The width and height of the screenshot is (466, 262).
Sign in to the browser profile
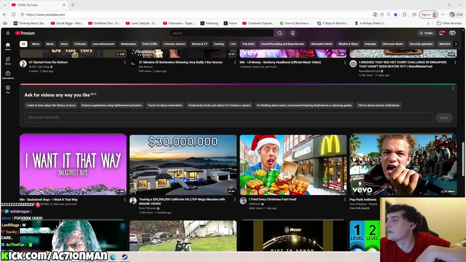(x=429, y=15)
